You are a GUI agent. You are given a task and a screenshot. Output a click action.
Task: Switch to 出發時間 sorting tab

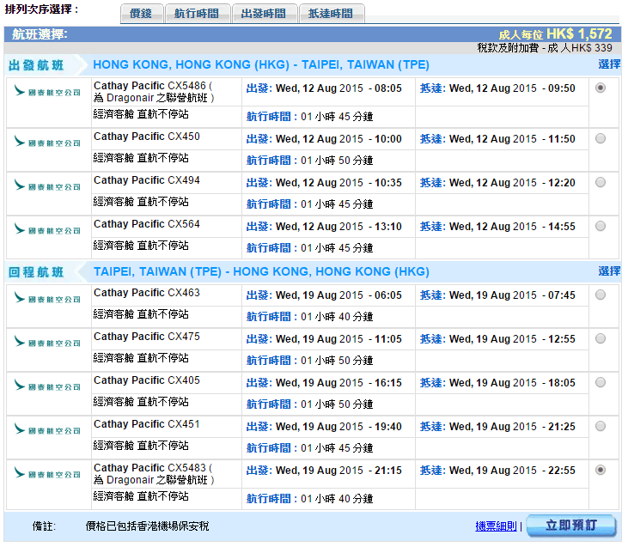tap(264, 14)
